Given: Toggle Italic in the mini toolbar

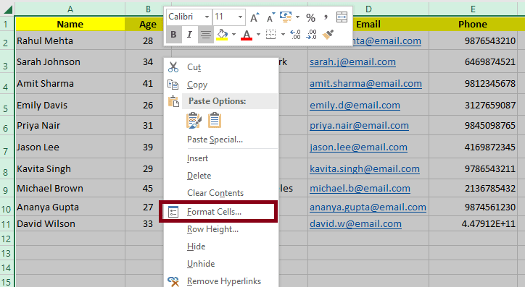Looking at the screenshot, I should pos(189,35).
